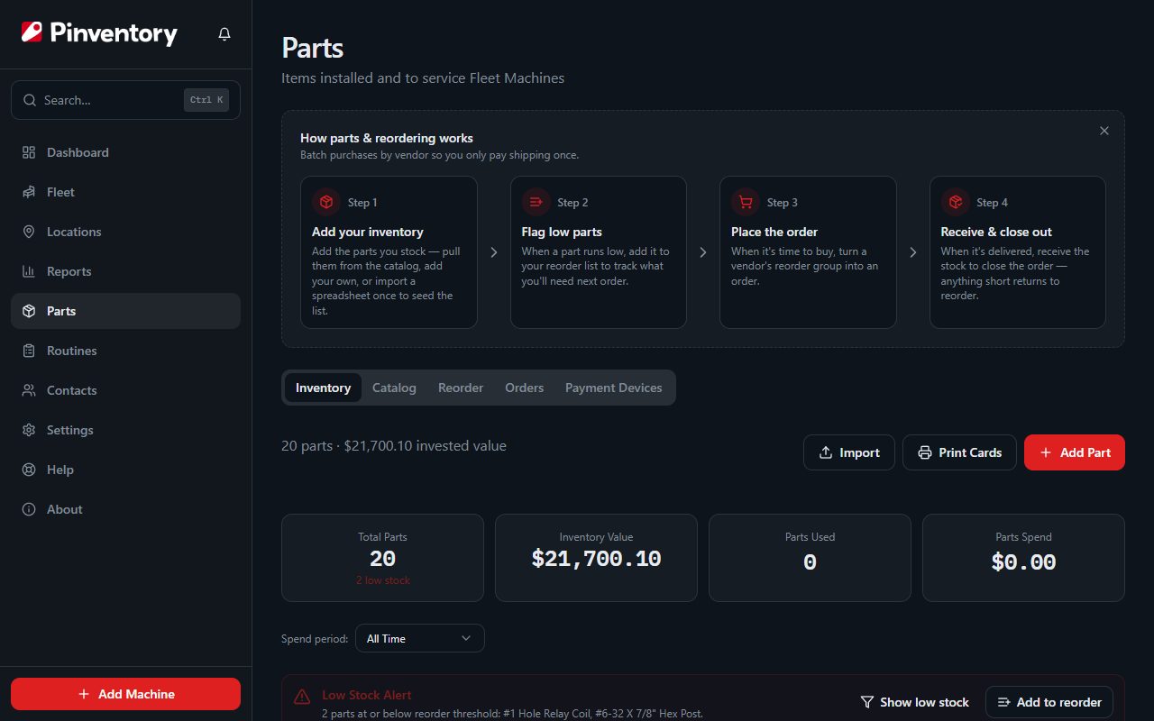This screenshot has height=721, width=1154.
Task: Click chevron between Step 2 and Step 3
Action: click(x=703, y=252)
